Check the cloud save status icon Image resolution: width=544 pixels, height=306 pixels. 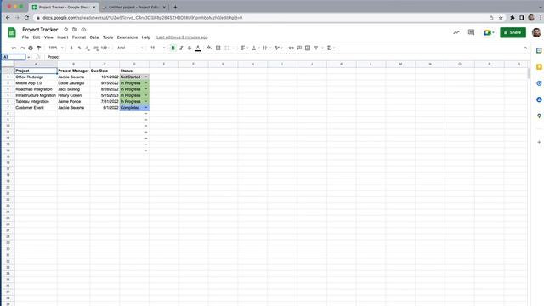83,30
